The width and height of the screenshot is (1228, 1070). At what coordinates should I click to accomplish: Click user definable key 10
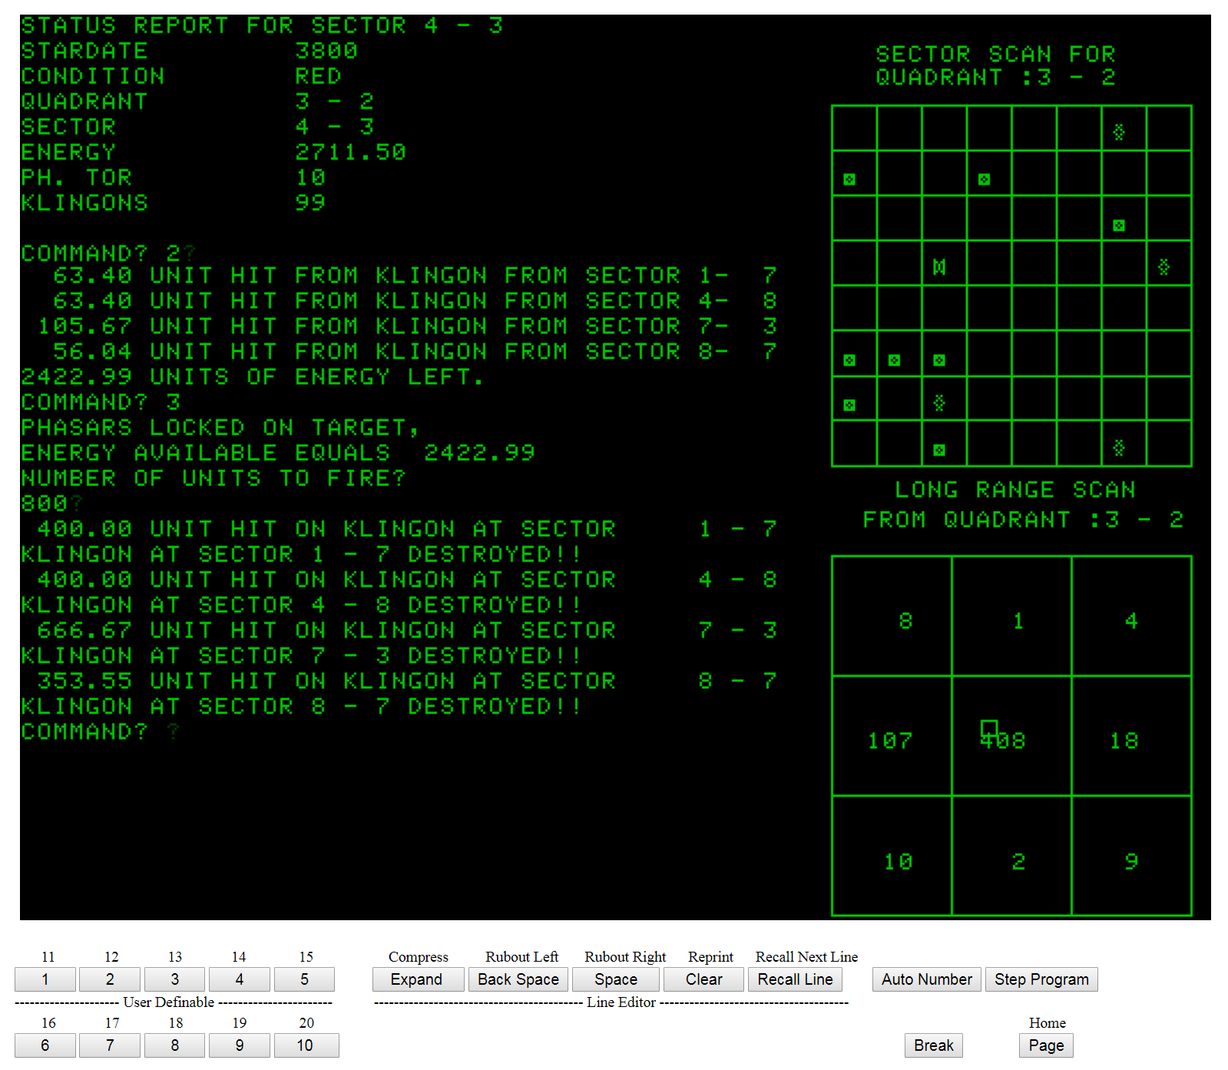point(306,1045)
